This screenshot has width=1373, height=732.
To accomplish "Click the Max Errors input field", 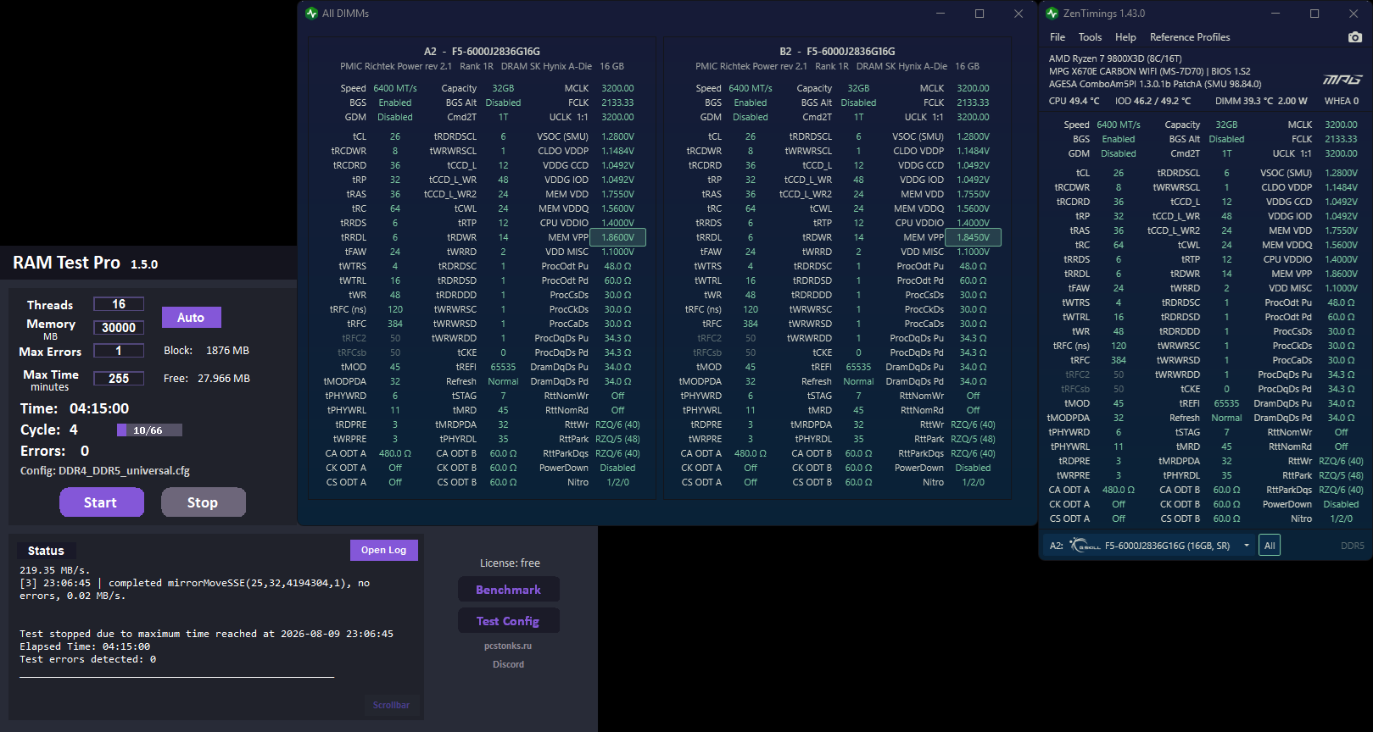I will pos(119,351).
